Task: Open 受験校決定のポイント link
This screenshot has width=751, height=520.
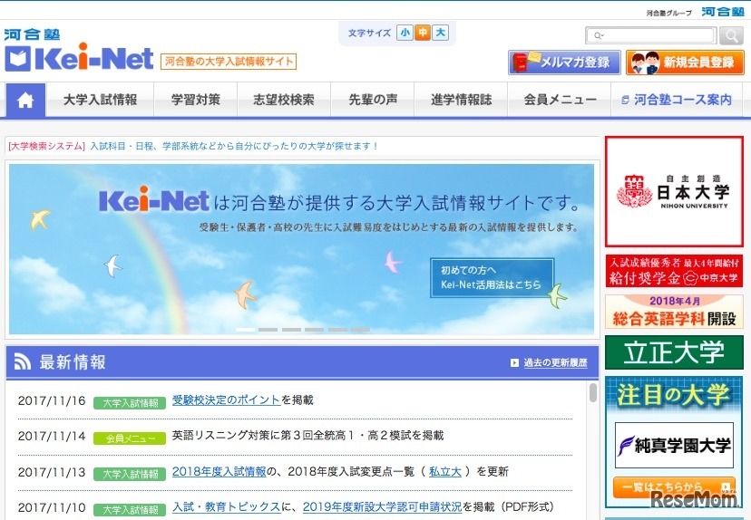Action: coord(226,400)
